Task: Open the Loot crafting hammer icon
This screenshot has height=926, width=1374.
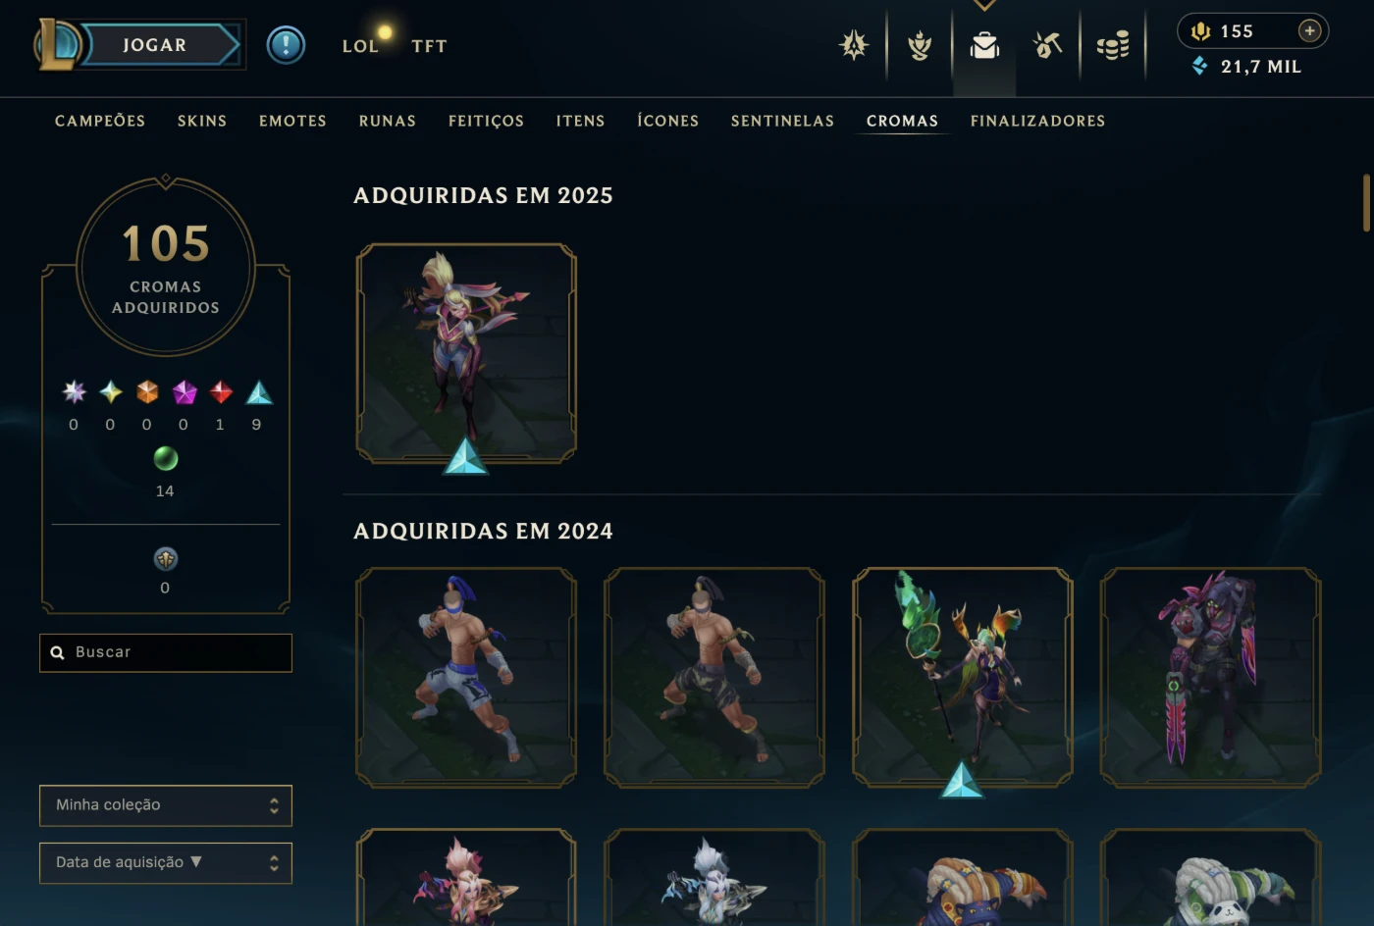Action: pyautogui.click(x=1047, y=45)
